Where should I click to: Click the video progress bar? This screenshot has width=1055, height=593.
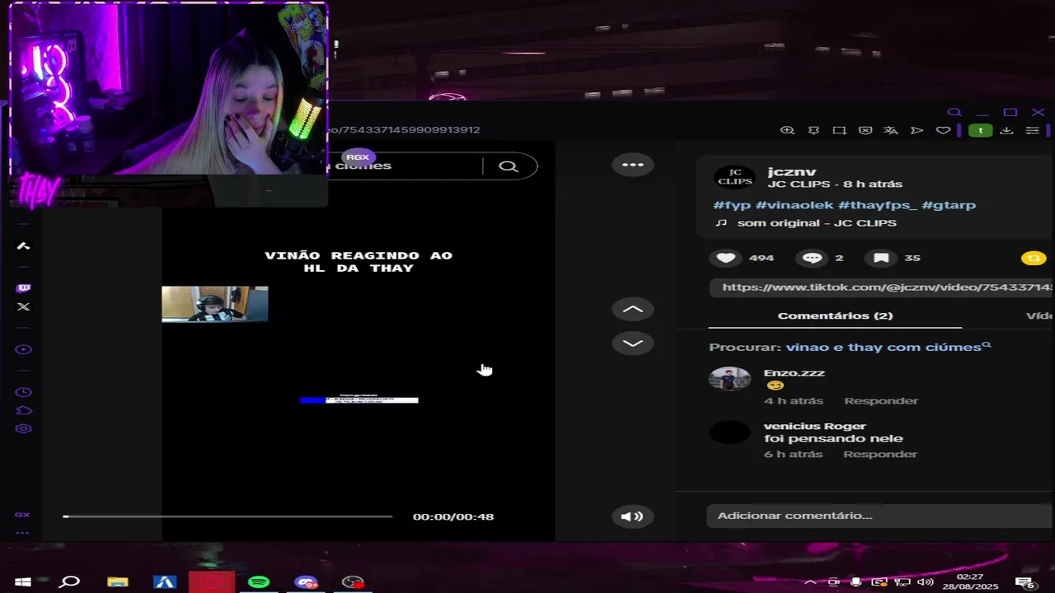click(x=227, y=516)
